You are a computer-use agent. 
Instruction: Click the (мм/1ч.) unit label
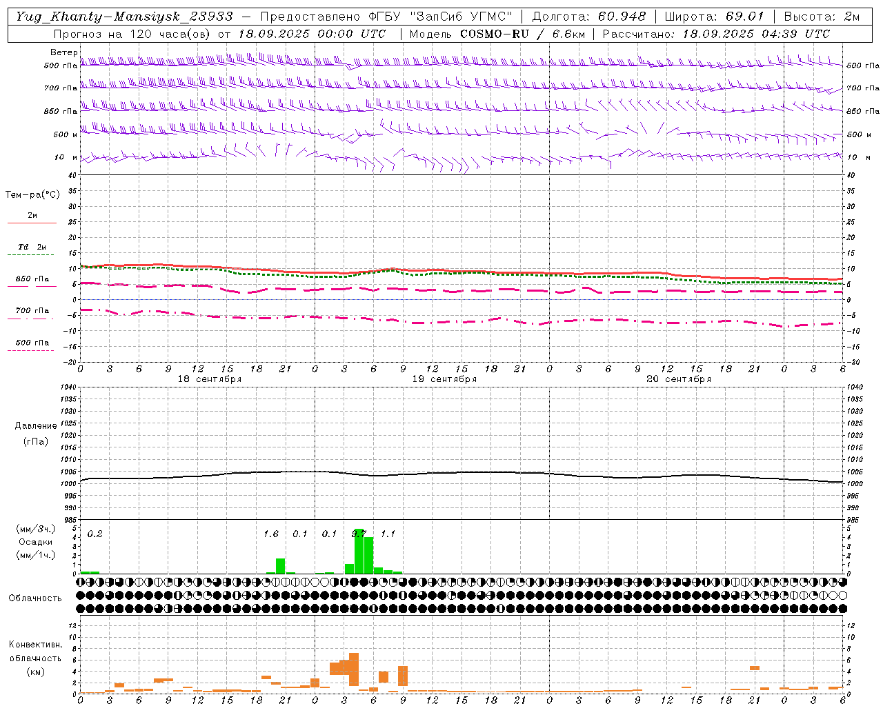click(x=35, y=555)
